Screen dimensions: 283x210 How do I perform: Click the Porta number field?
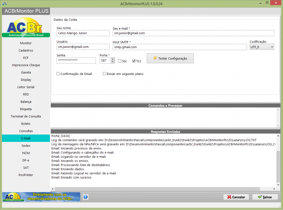pos(105,61)
